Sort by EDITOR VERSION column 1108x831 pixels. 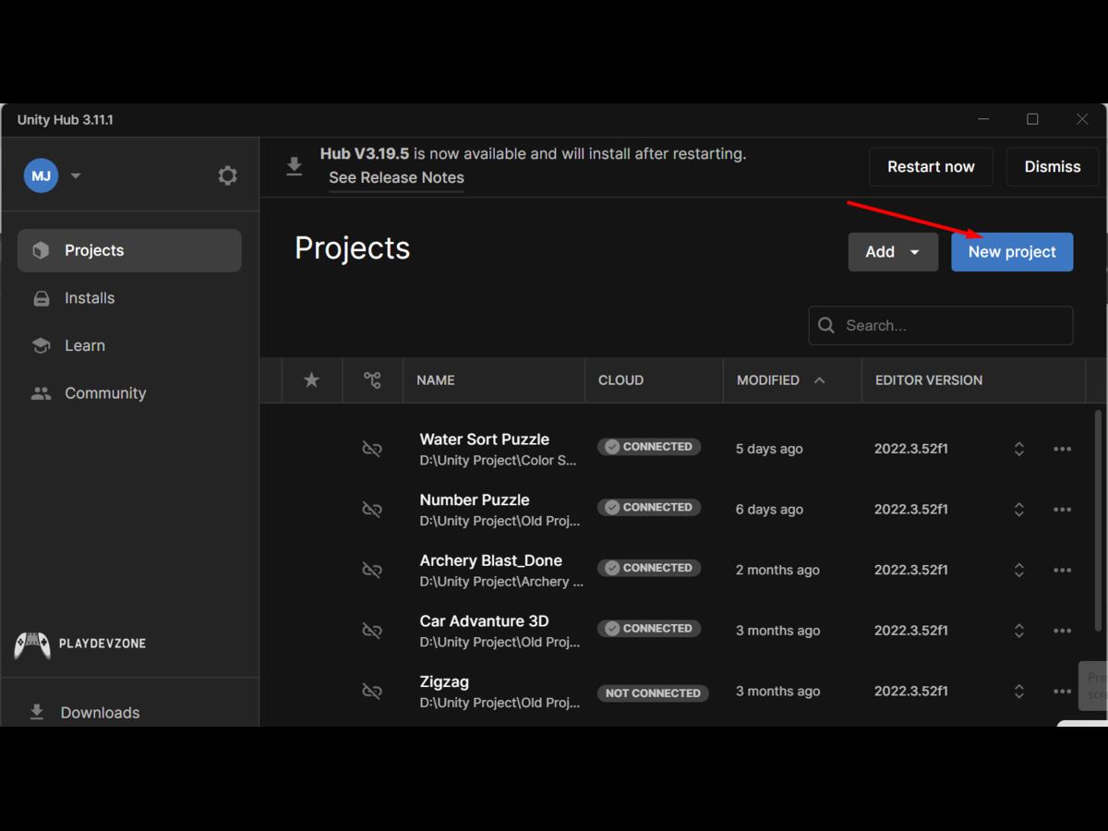[929, 379]
